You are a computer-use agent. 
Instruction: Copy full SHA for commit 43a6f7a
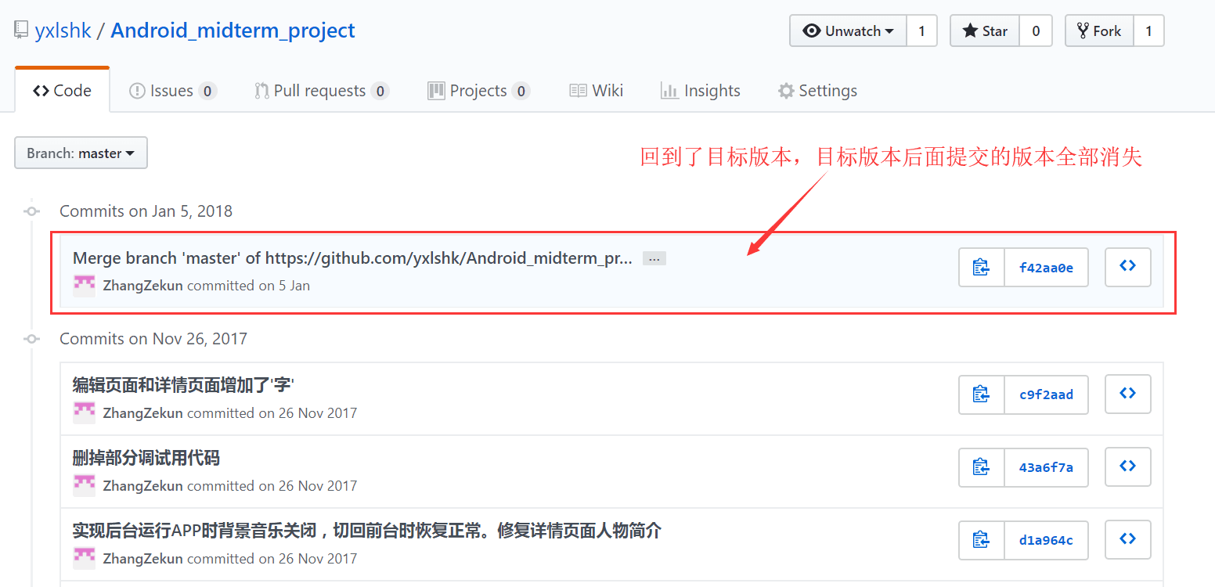click(x=982, y=467)
